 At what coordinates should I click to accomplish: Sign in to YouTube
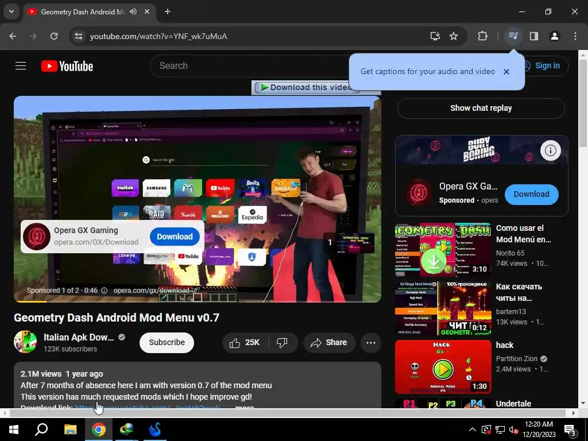[x=547, y=66]
